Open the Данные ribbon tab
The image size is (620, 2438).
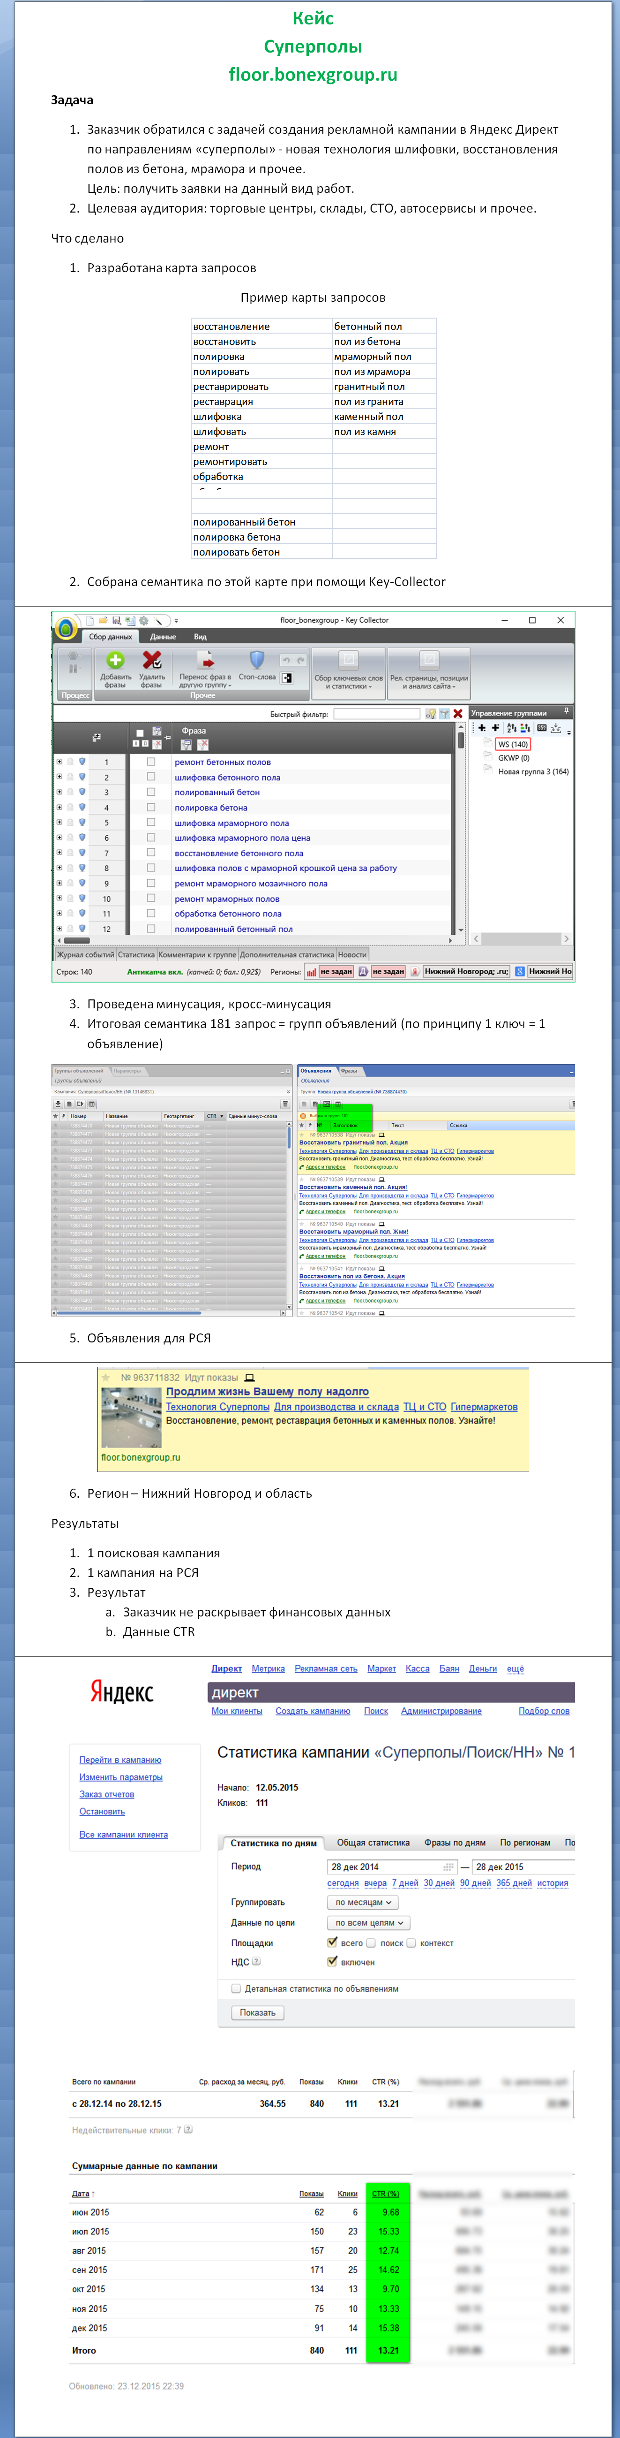163,636
